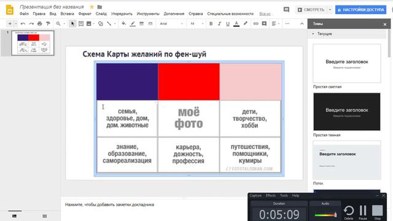Close the Темы themes panel
The height and width of the screenshot is (221, 393).
tap(385, 24)
